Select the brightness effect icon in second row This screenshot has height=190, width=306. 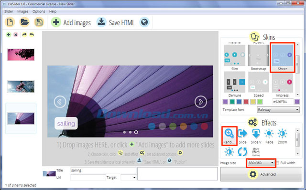(229, 151)
